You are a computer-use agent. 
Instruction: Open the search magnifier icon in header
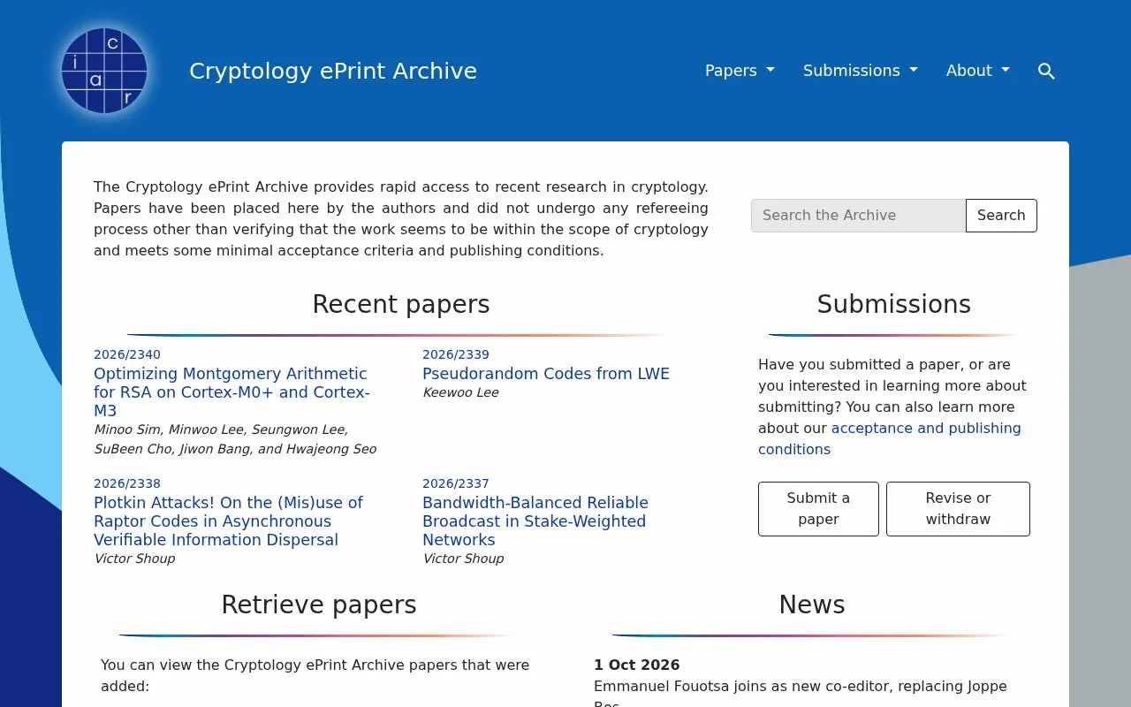pos(1046,71)
